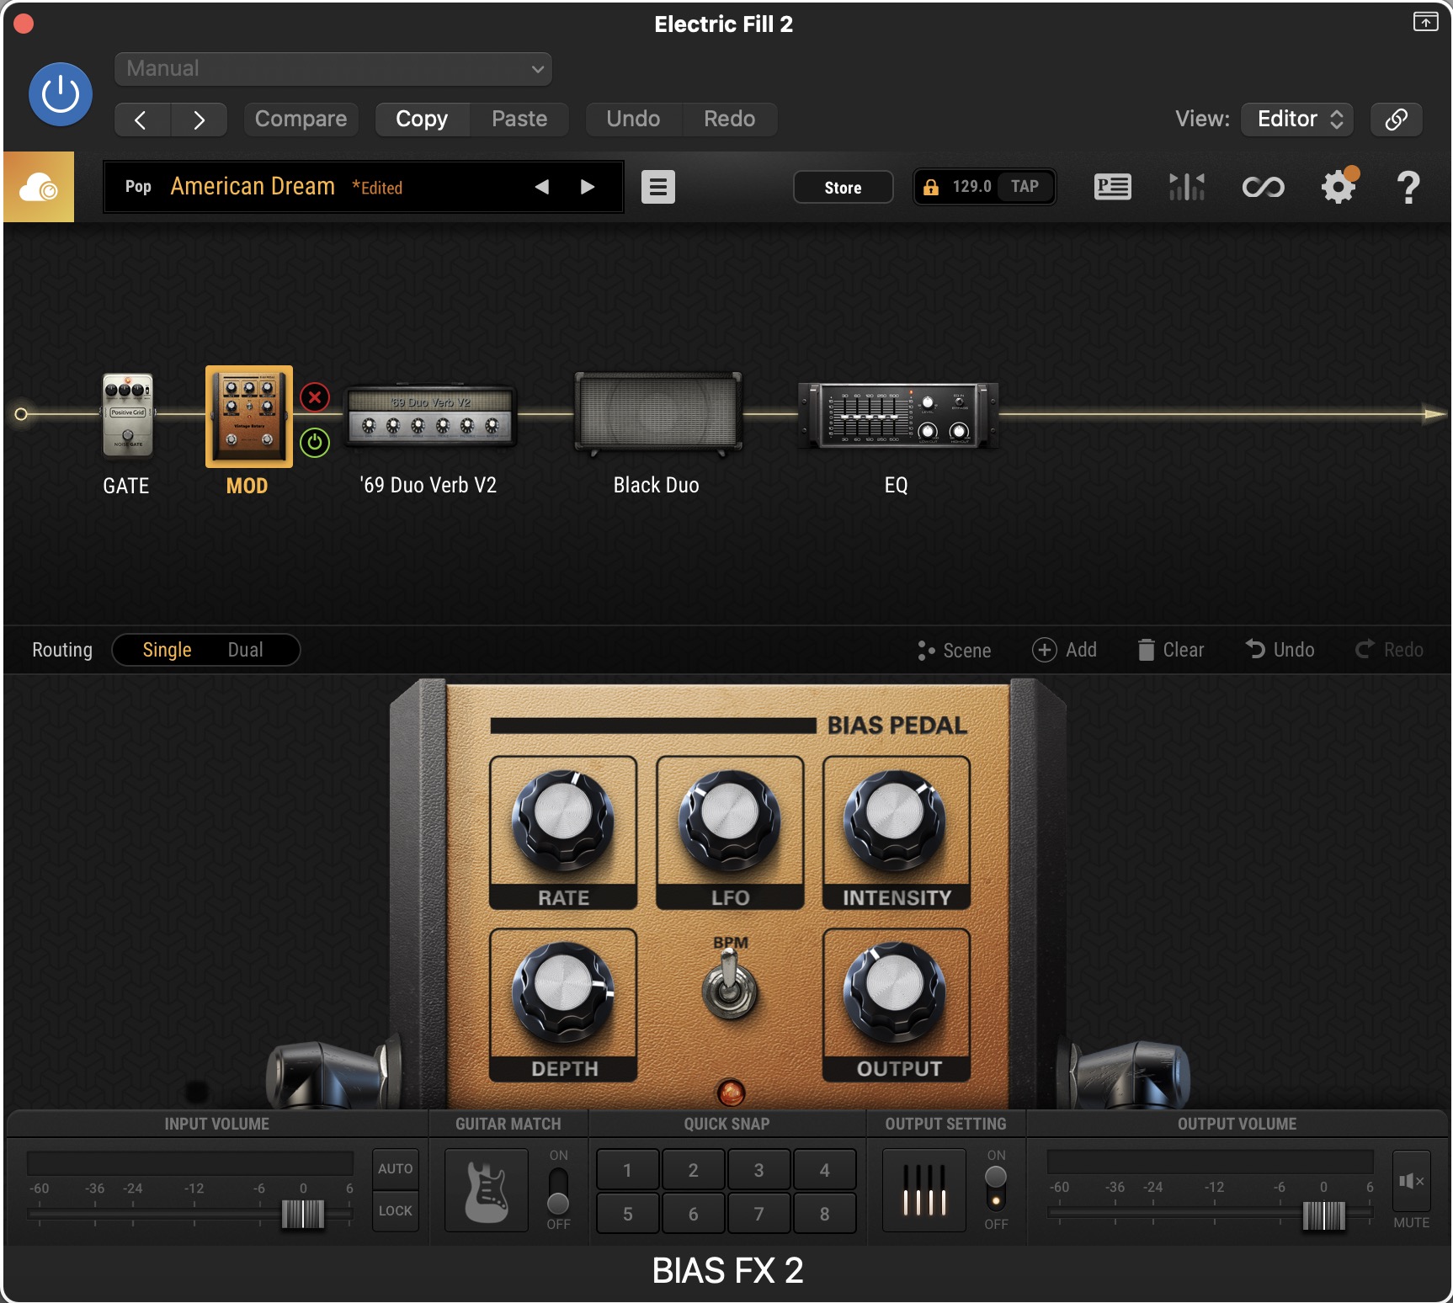Screen dimensions: 1453x1303
Task: Click Clear to empty the signal chain
Action: pyautogui.click(x=1171, y=650)
